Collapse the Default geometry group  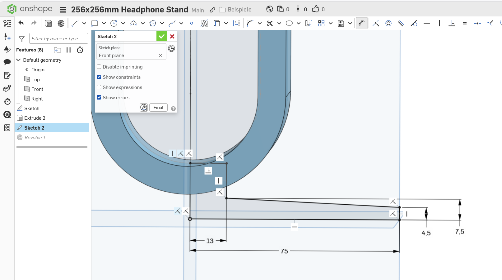coord(18,60)
